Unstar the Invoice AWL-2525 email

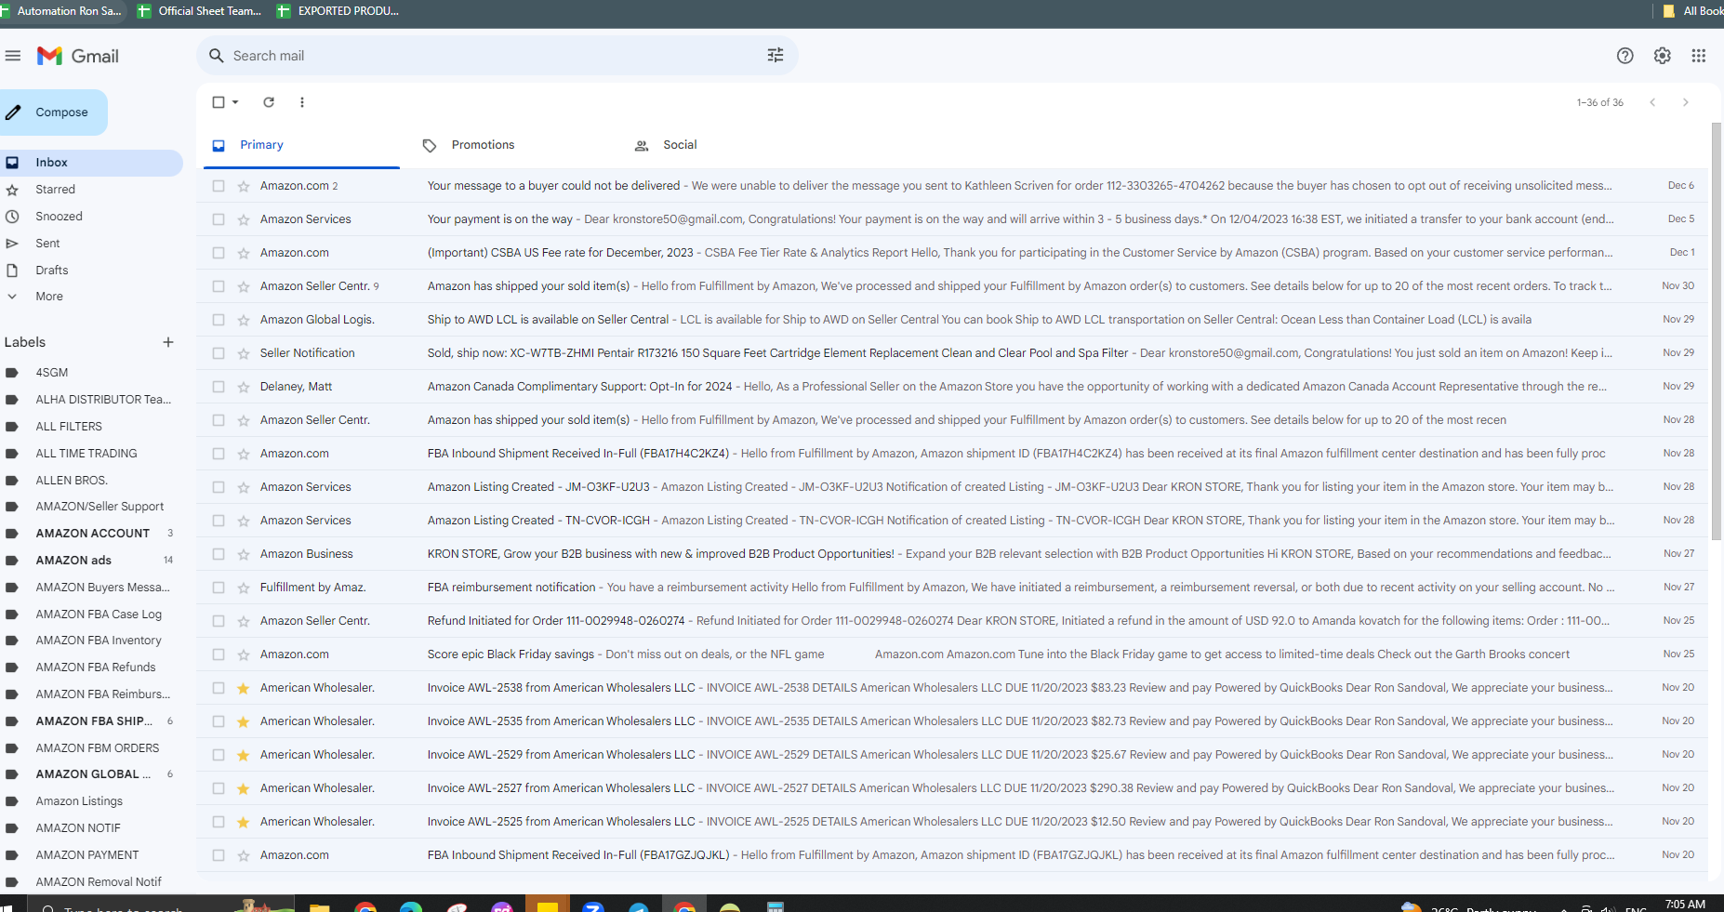pos(244,822)
